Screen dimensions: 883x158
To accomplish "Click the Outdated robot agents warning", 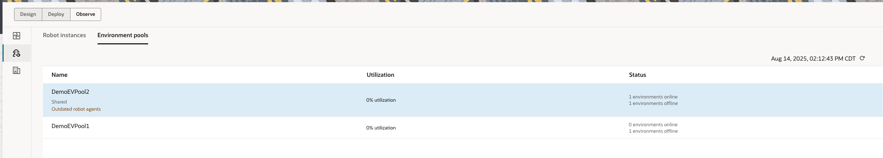I will pos(76,109).
